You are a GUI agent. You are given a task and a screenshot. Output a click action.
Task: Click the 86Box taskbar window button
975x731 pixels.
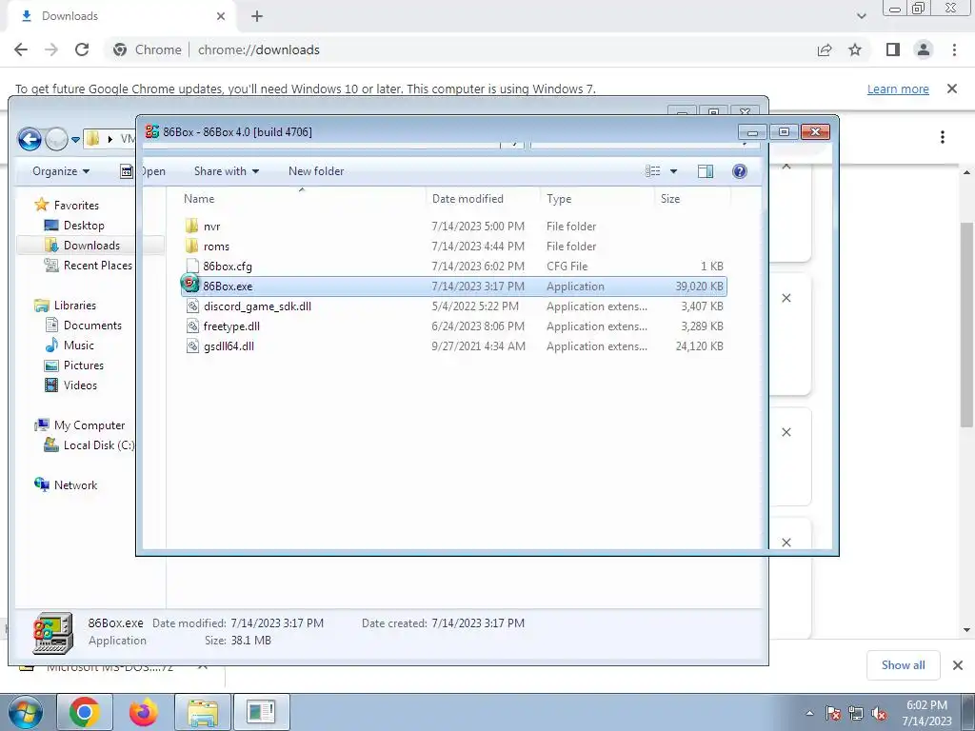click(261, 712)
